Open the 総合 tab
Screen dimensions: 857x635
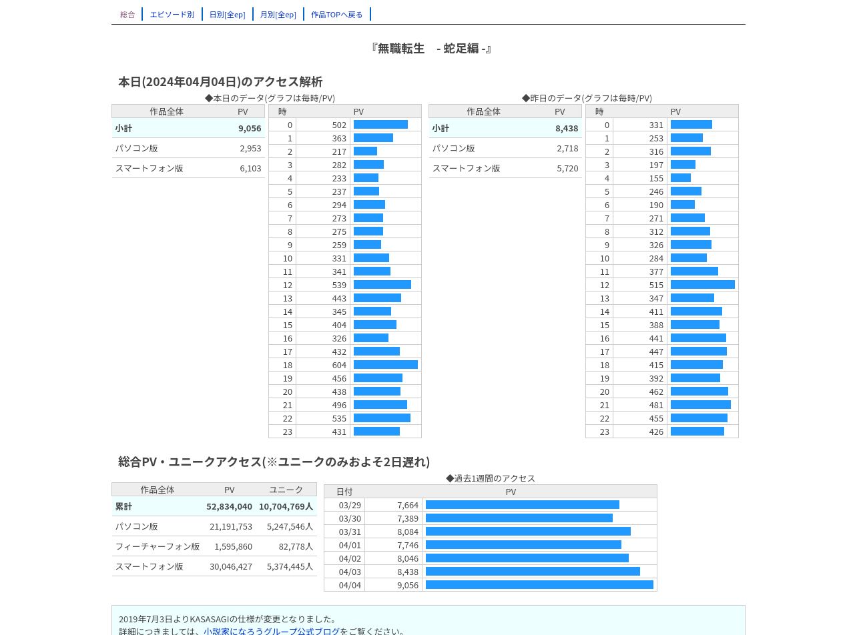point(127,14)
